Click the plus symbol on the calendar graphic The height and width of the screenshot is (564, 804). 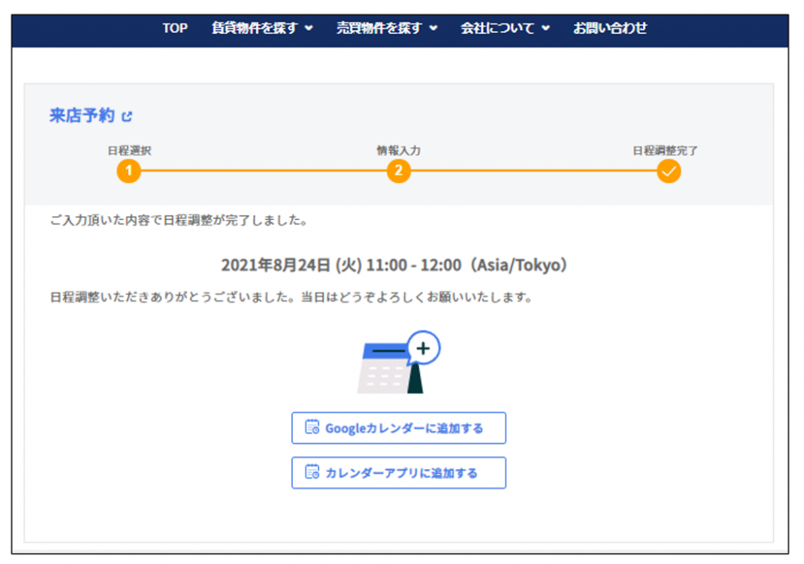tap(423, 346)
